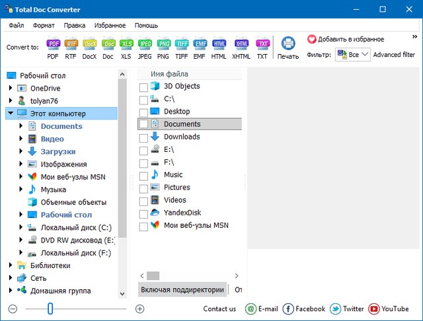423x321 pixels.
Task: Enable the YandexDisk checkbox
Action: point(144,213)
